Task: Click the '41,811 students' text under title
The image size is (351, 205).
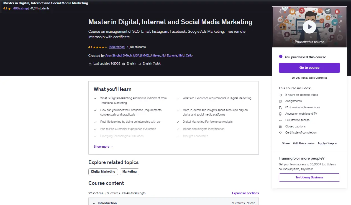Action: coord(136,47)
